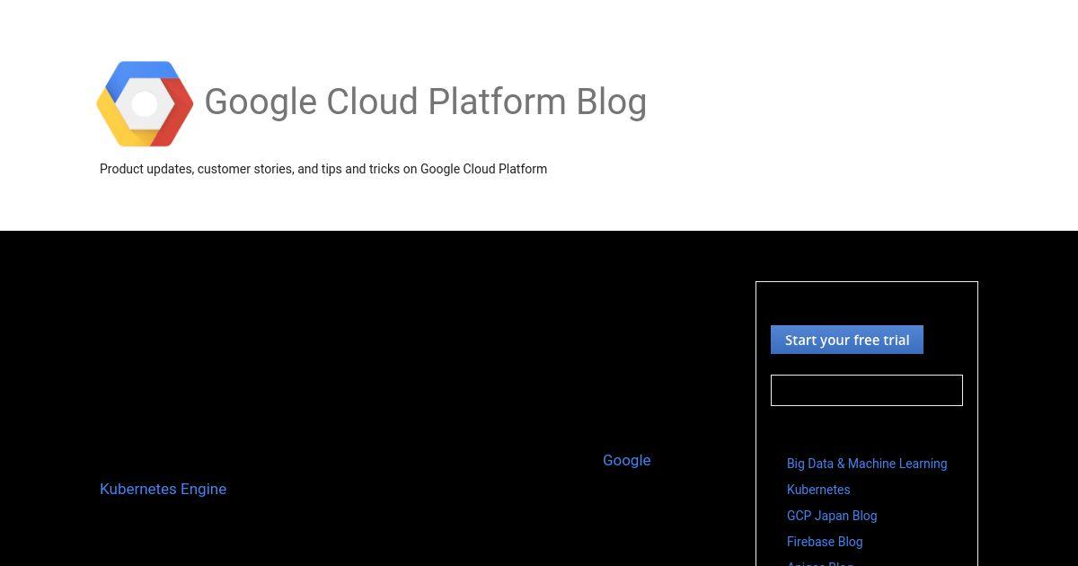Open the Google Cloud Platform Blog title

point(425,102)
